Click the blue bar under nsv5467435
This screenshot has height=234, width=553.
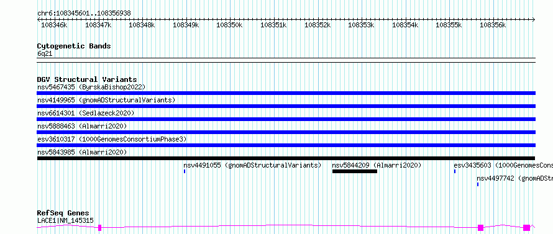click(286, 93)
